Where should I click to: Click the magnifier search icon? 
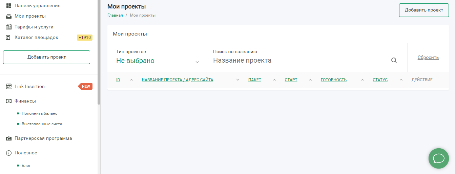(394, 60)
